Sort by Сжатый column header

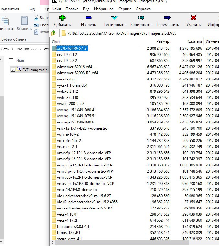tap(188, 41)
